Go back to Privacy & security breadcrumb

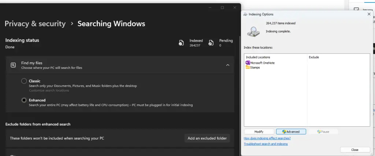pos(35,24)
